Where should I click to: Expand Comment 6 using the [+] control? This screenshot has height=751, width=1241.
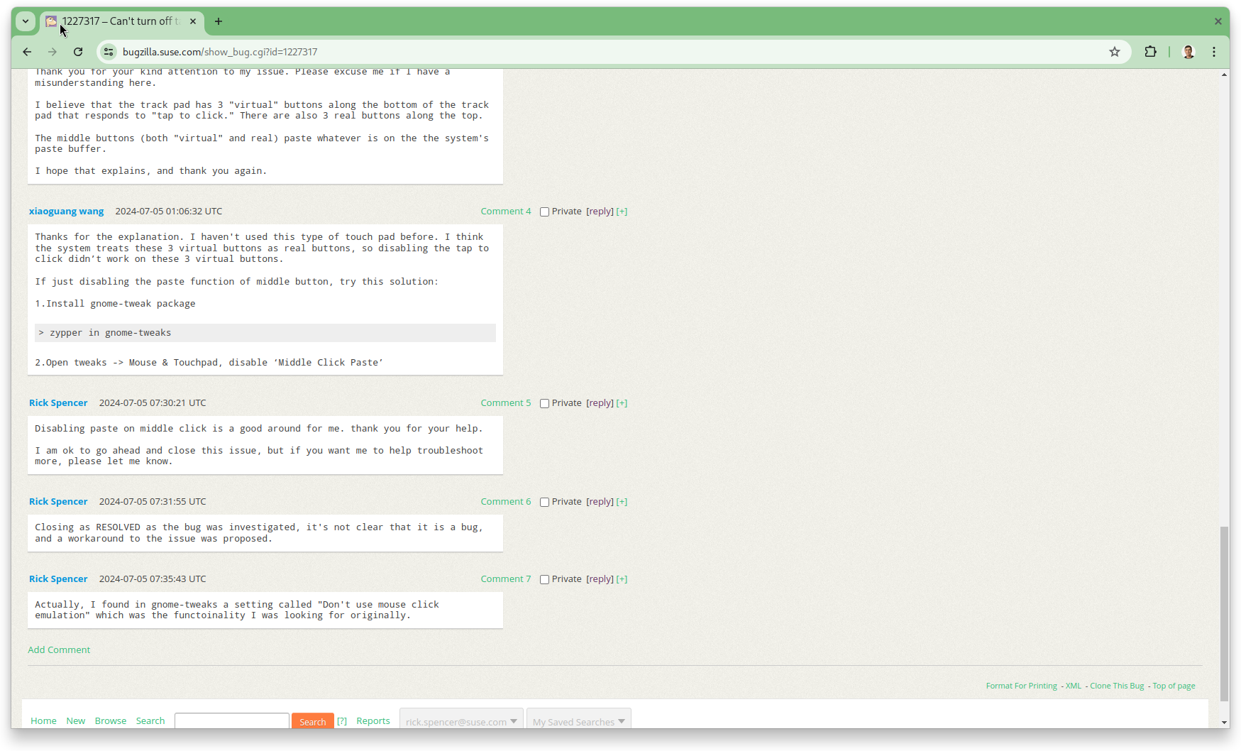point(622,501)
